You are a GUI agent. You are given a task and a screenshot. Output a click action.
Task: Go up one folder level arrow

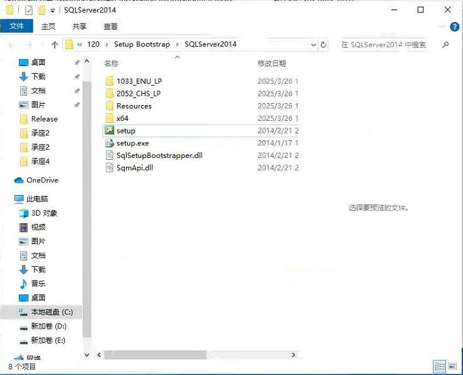click(x=55, y=45)
